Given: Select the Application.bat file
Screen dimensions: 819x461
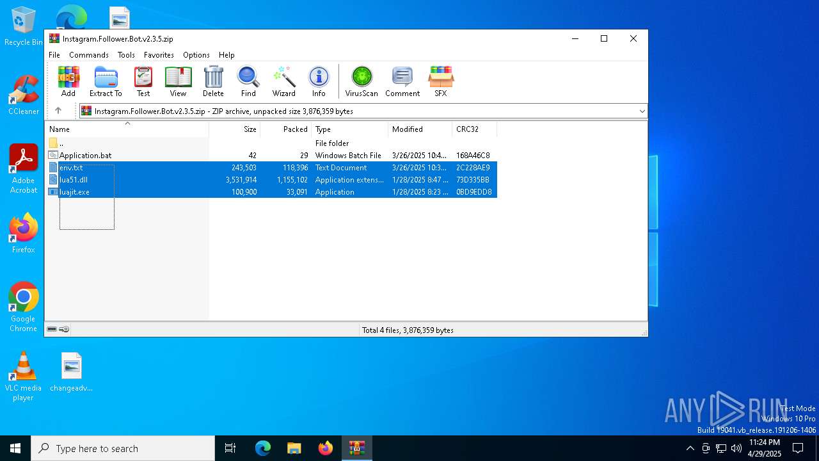Looking at the screenshot, I should [x=271, y=155].
